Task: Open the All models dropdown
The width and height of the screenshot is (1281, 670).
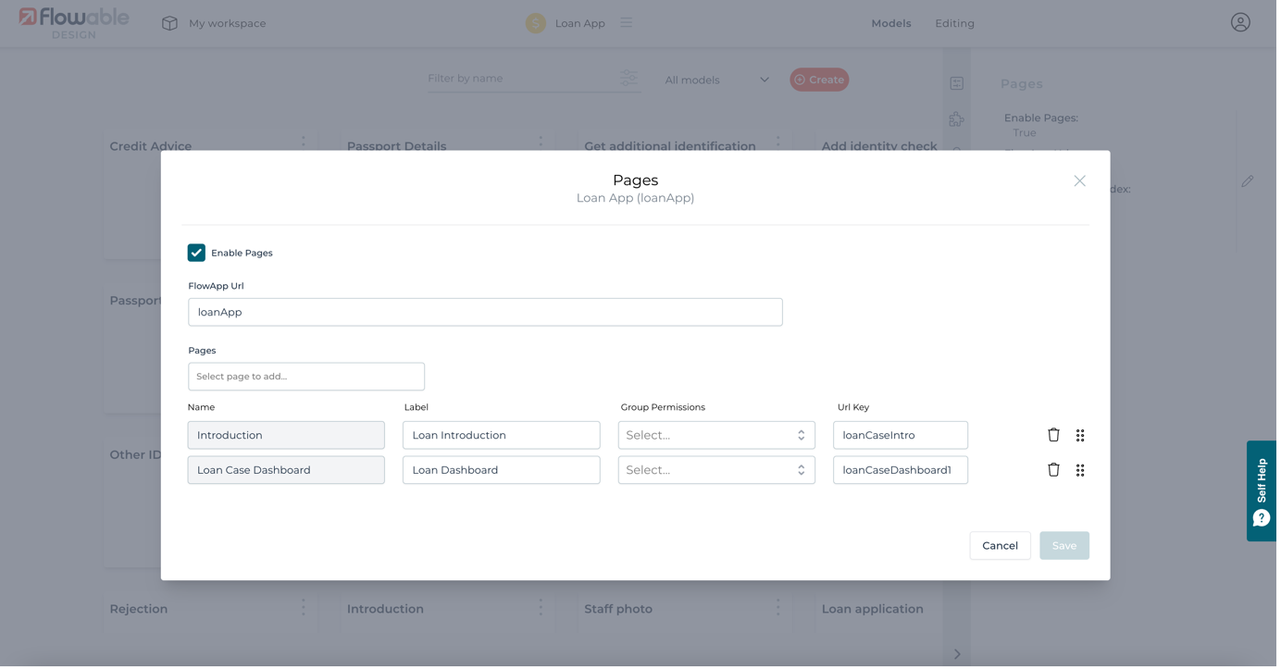Action: (x=717, y=80)
